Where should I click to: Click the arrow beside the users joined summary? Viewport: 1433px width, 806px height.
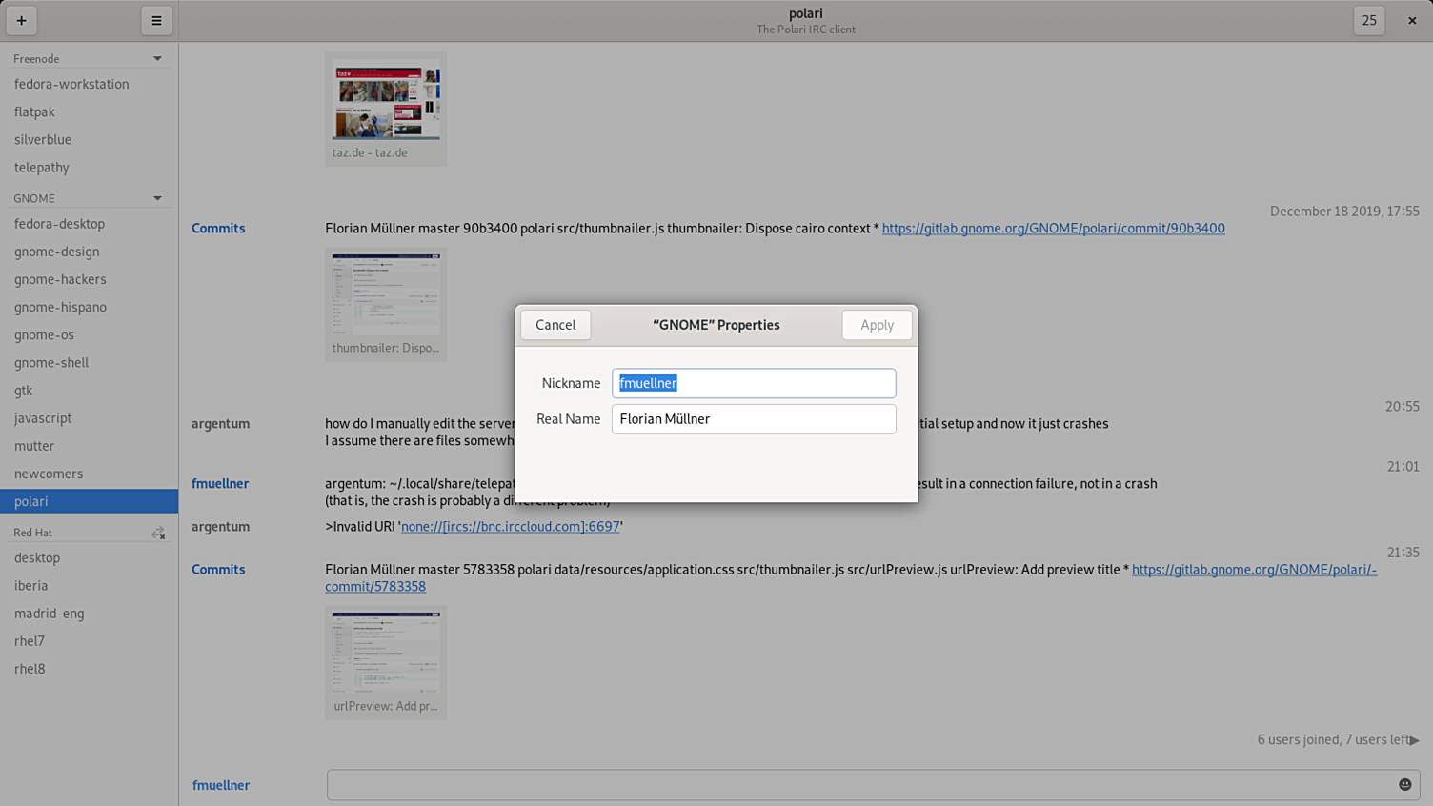click(1414, 740)
